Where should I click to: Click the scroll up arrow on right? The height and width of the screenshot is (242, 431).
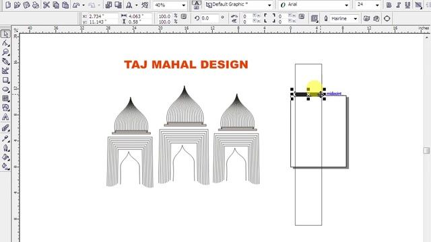click(426, 38)
